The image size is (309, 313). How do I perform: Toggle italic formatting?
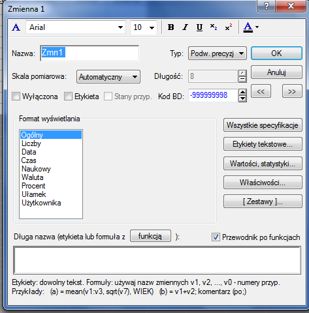pyautogui.click(x=186, y=27)
